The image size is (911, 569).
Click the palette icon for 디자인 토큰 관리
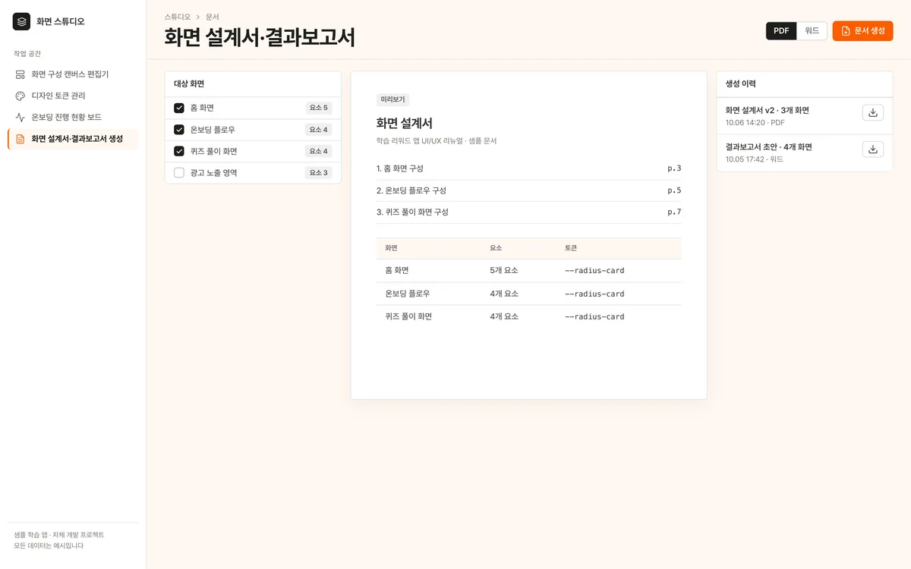20,96
